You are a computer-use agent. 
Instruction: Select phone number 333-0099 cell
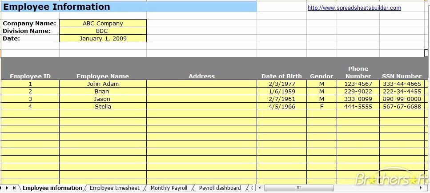click(x=358, y=99)
